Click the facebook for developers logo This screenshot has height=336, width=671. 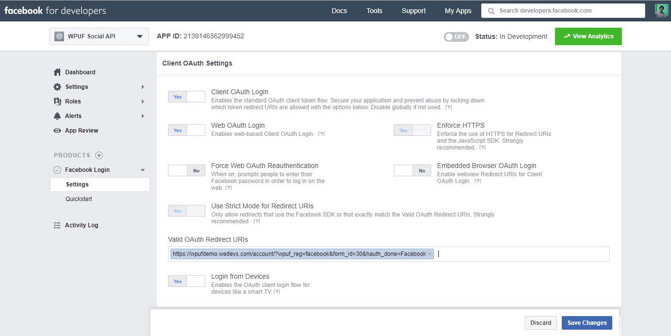point(55,10)
